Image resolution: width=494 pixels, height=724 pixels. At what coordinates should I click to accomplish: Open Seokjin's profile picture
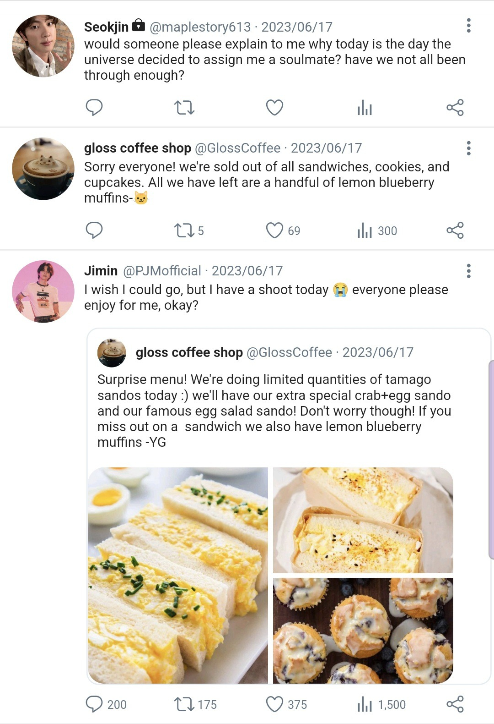coord(43,46)
